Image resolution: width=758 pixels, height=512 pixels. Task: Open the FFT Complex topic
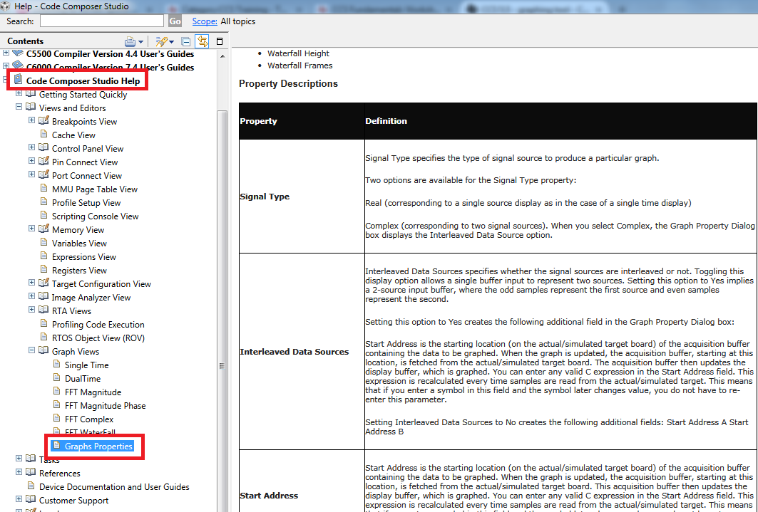click(89, 419)
